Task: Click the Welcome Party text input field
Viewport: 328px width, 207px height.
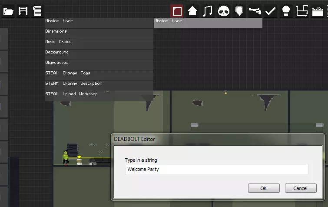Action: pyautogui.click(x=217, y=170)
